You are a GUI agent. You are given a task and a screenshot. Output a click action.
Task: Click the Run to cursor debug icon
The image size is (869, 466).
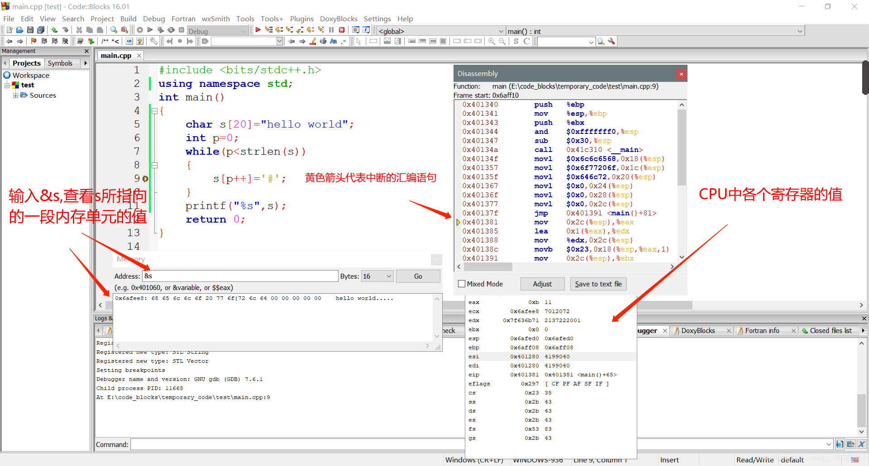269,30
